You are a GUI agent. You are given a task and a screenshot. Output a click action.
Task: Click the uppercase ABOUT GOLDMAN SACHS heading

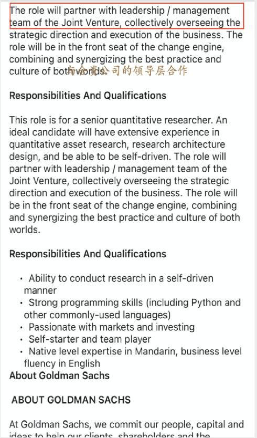click(x=71, y=400)
